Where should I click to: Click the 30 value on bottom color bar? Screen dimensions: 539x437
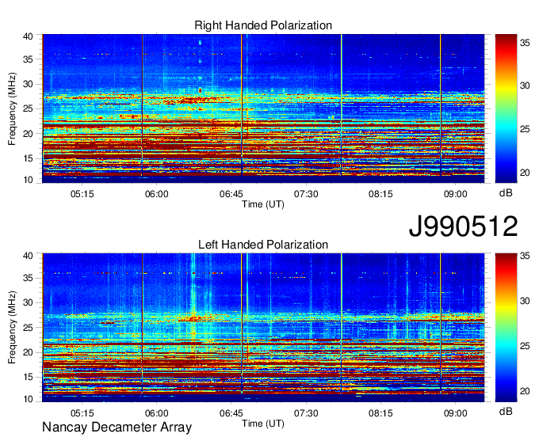[x=525, y=301]
